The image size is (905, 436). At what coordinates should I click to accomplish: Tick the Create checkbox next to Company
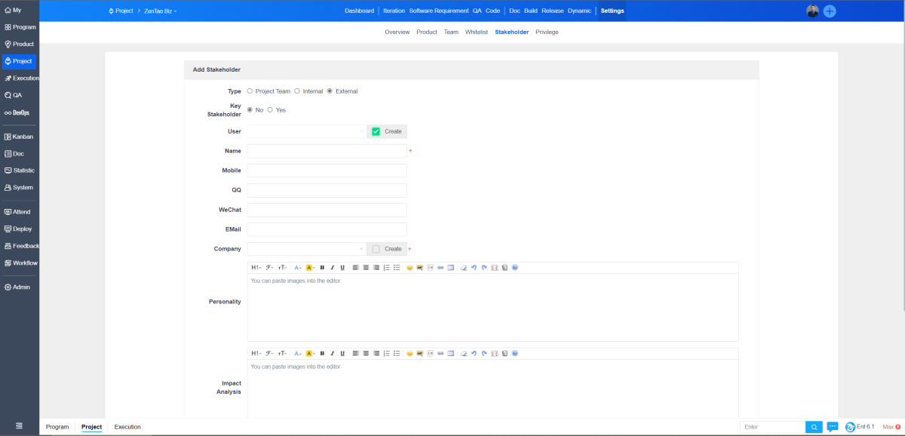376,249
